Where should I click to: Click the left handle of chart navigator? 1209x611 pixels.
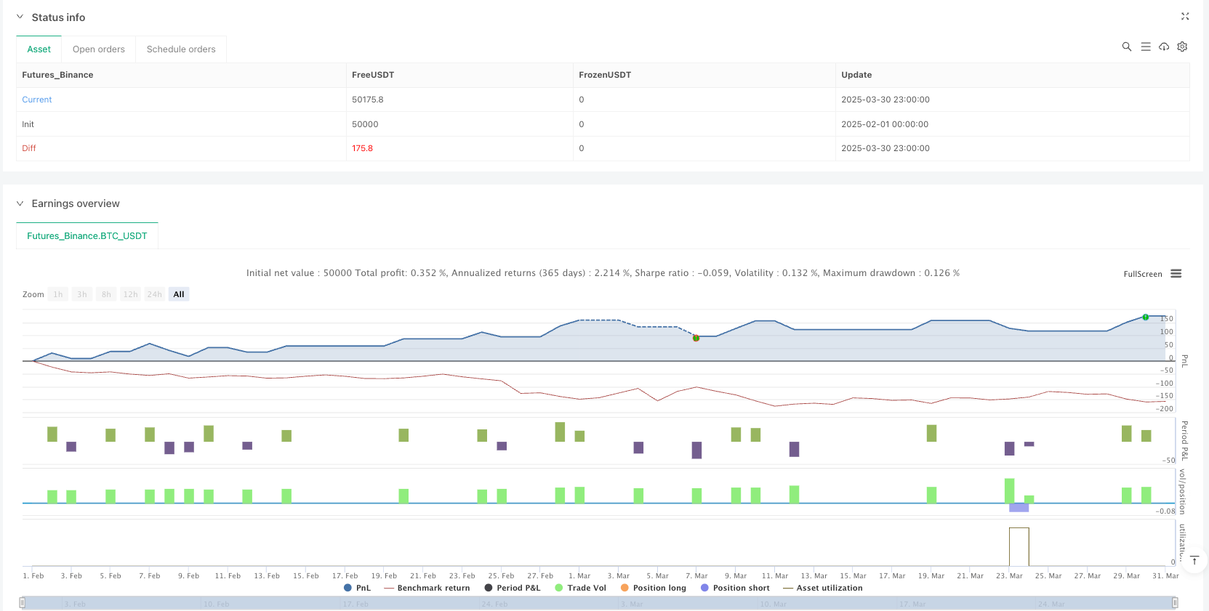[x=23, y=602]
